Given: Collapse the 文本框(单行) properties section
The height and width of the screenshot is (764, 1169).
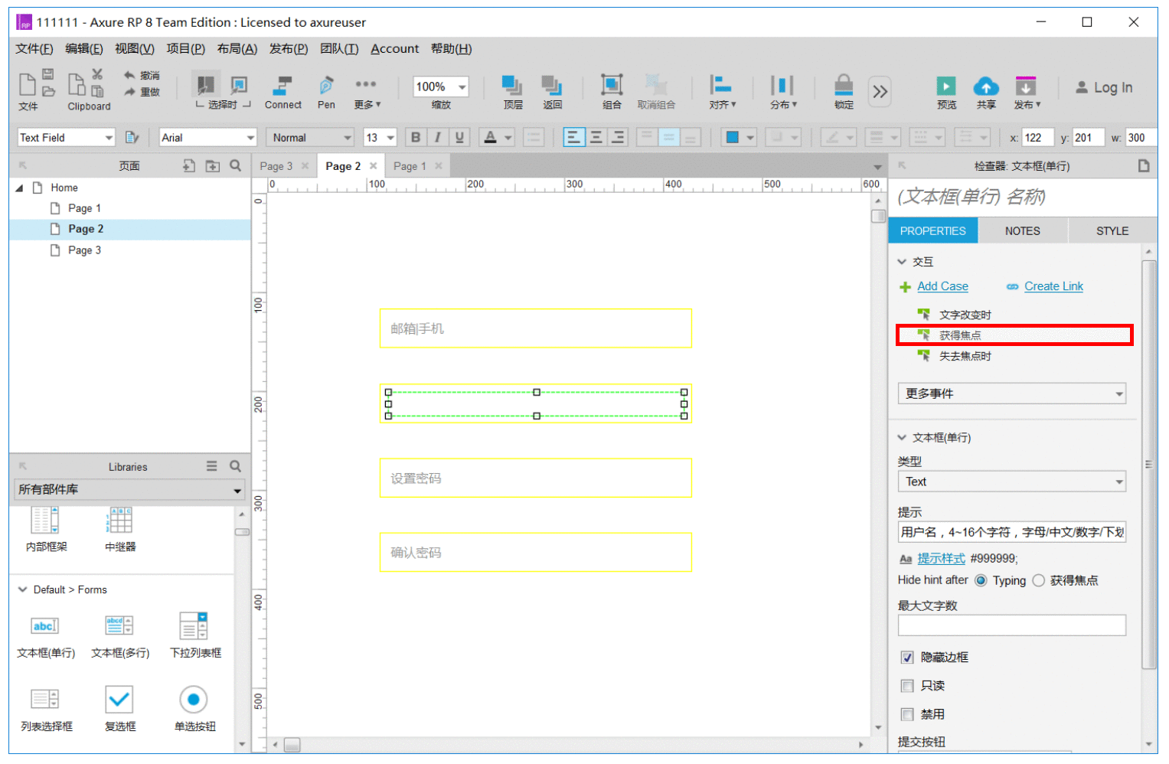Looking at the screenshot, I should click(x=902, y=438).
